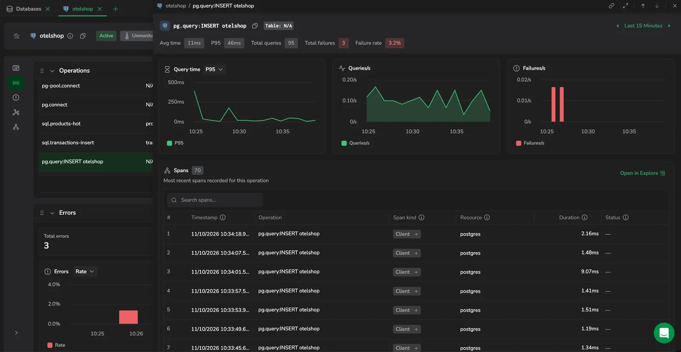Open the alerts sidebar icon

click(x=16, y=98)
